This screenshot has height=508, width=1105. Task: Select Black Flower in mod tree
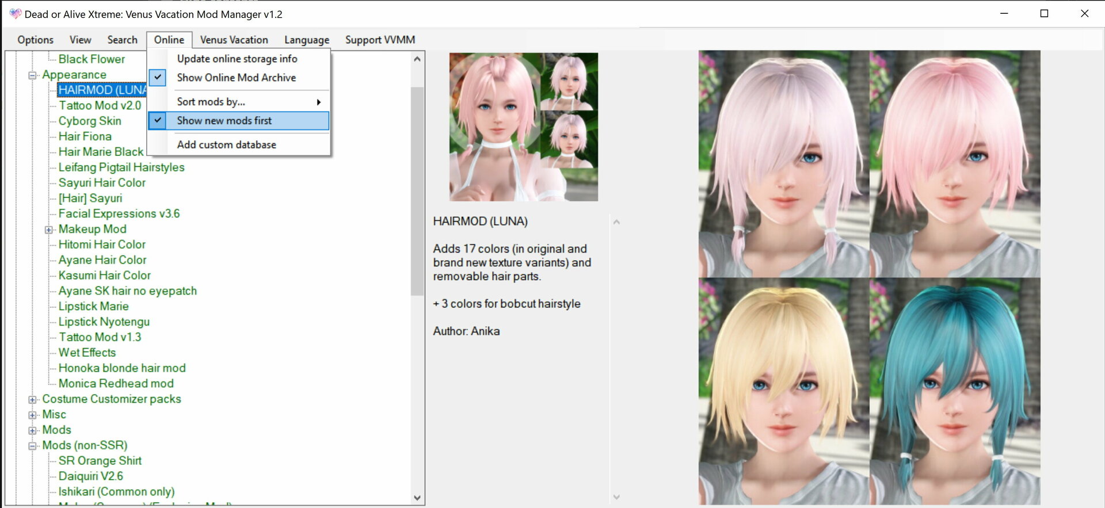92,59
